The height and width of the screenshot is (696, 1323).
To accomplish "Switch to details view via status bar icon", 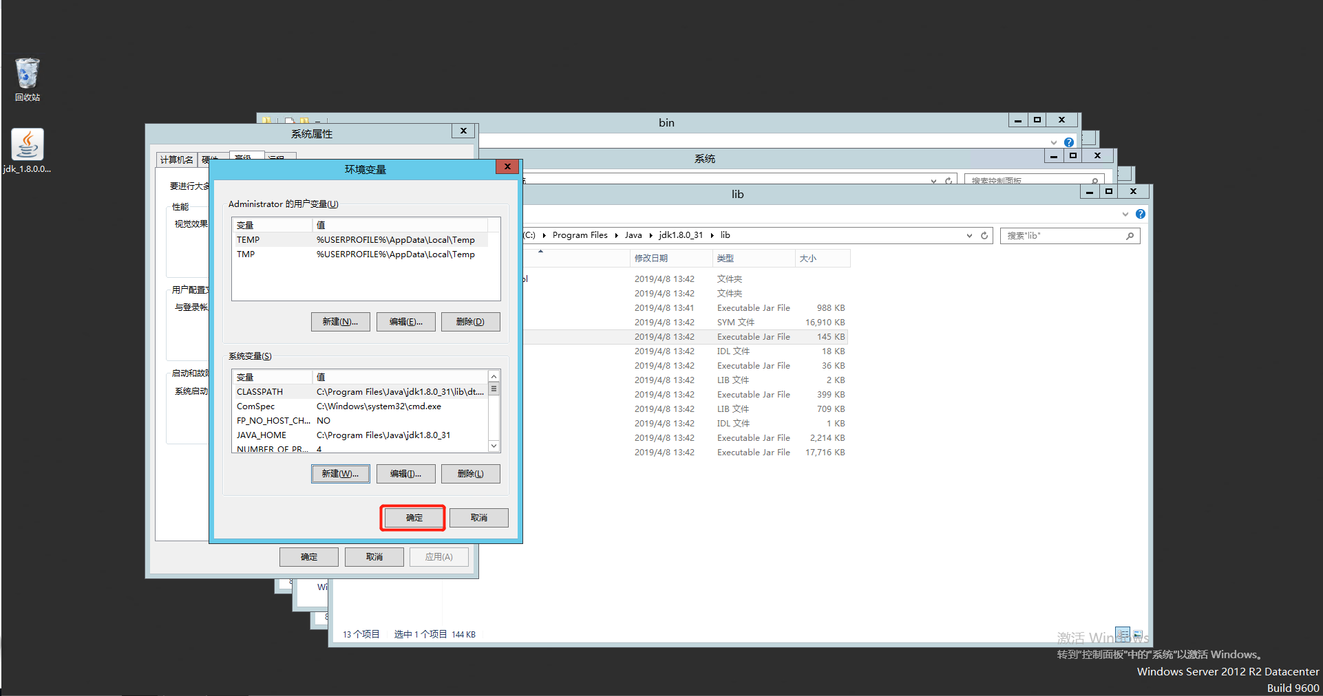I will click(x=1123, y=634).
